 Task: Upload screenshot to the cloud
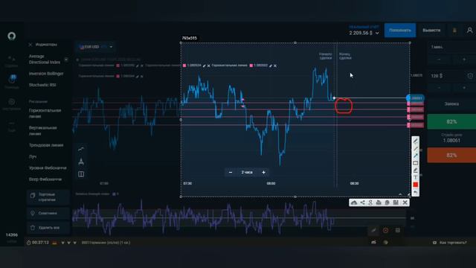pyautogui.click(x=354, y=202)
